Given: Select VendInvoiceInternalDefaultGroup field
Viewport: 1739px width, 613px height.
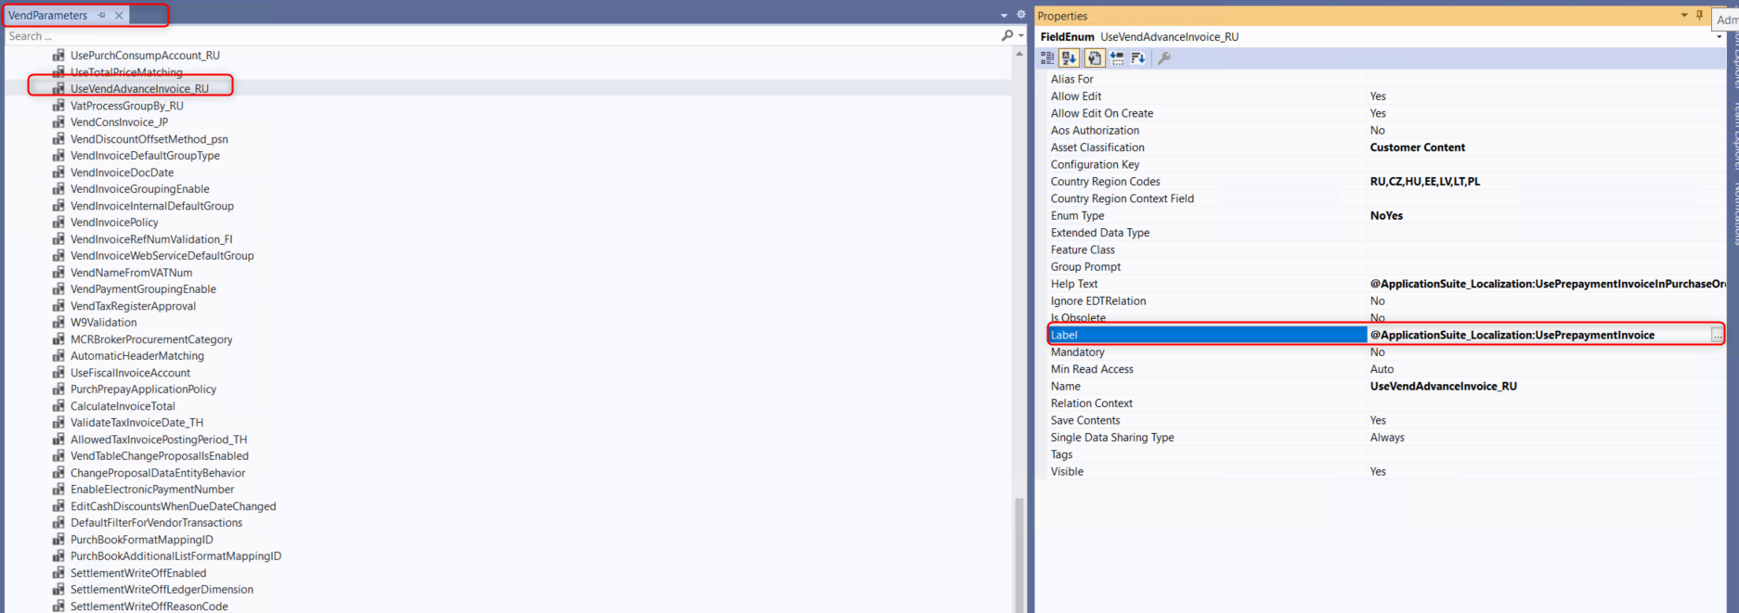Looking at the screenshot, I should point(152,206).
